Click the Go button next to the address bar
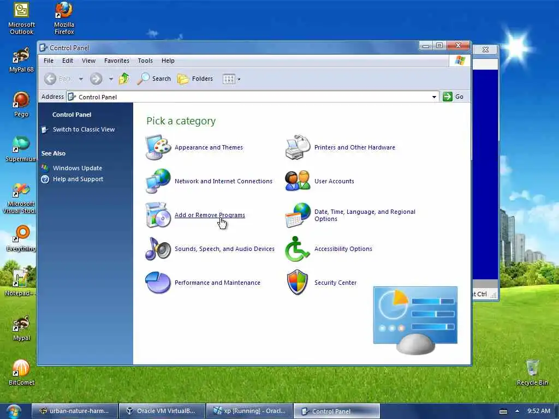The width and height of the screenshot is (559, 419). coord(453,97)
